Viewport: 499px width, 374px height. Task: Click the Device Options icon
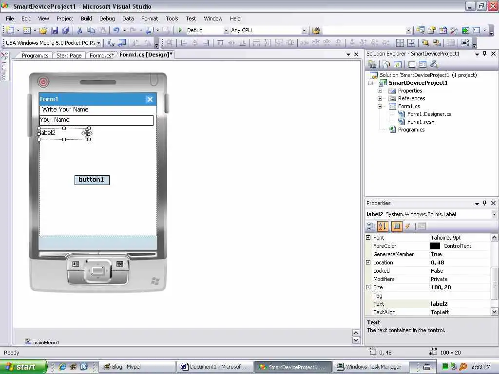[x=122, y=43]
